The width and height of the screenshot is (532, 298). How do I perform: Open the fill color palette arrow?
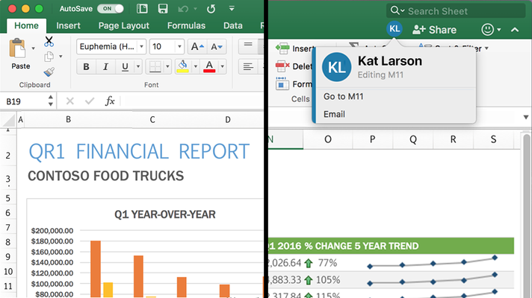click(196, 66)
